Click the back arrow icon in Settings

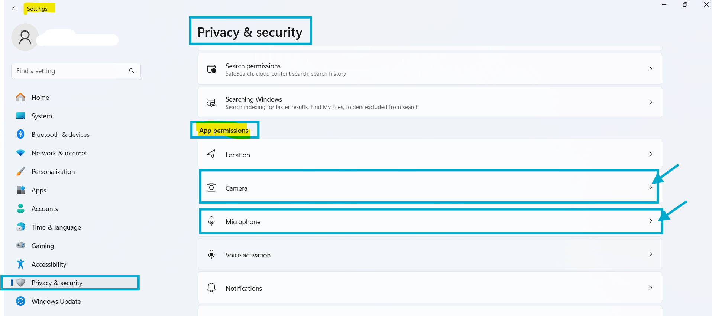tap(15, 9)
